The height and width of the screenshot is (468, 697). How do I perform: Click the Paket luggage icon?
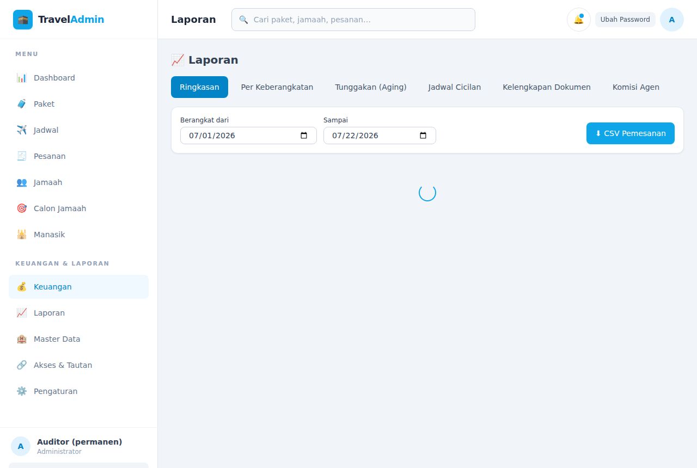click(x=22, y=104)
